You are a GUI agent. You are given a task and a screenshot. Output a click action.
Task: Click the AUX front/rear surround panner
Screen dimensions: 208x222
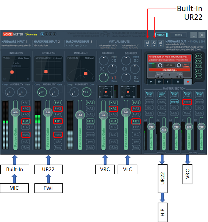128,92
